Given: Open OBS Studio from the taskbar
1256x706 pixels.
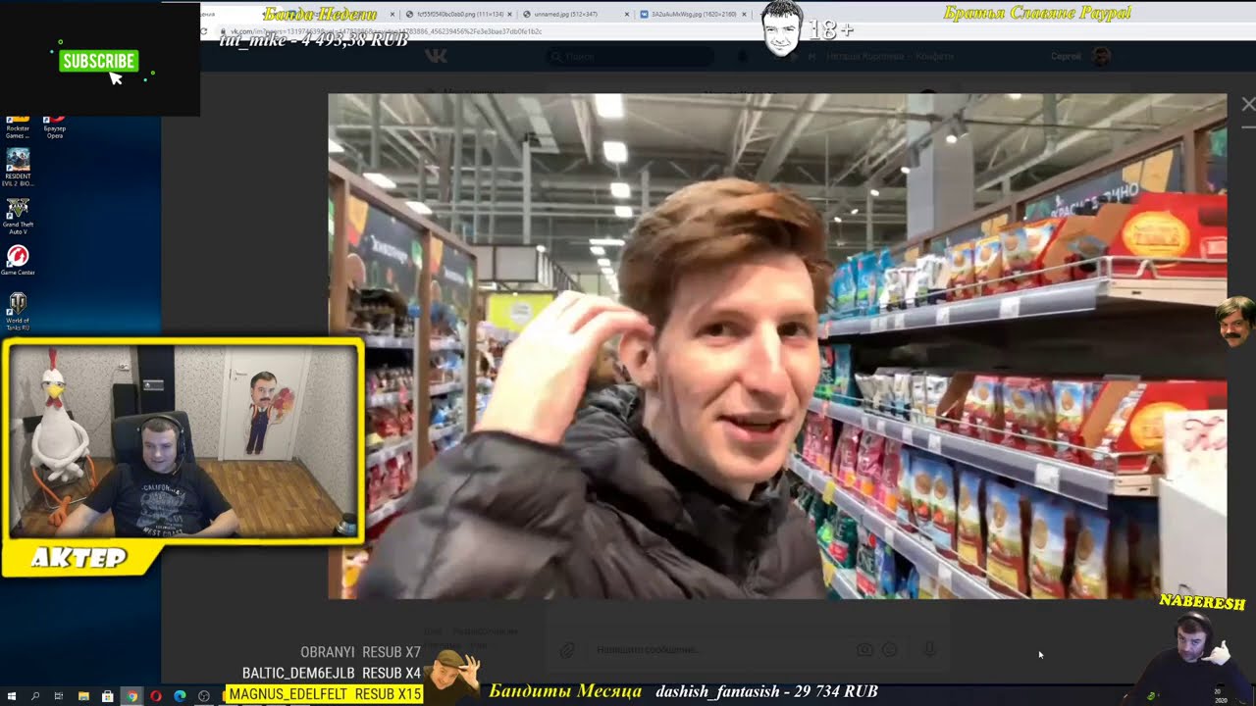Looking at the screenshot, I should pyautogui.click(x=204, y=696).
